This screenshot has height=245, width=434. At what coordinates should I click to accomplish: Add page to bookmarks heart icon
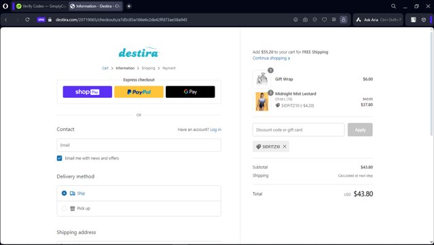tap(324, 20)
